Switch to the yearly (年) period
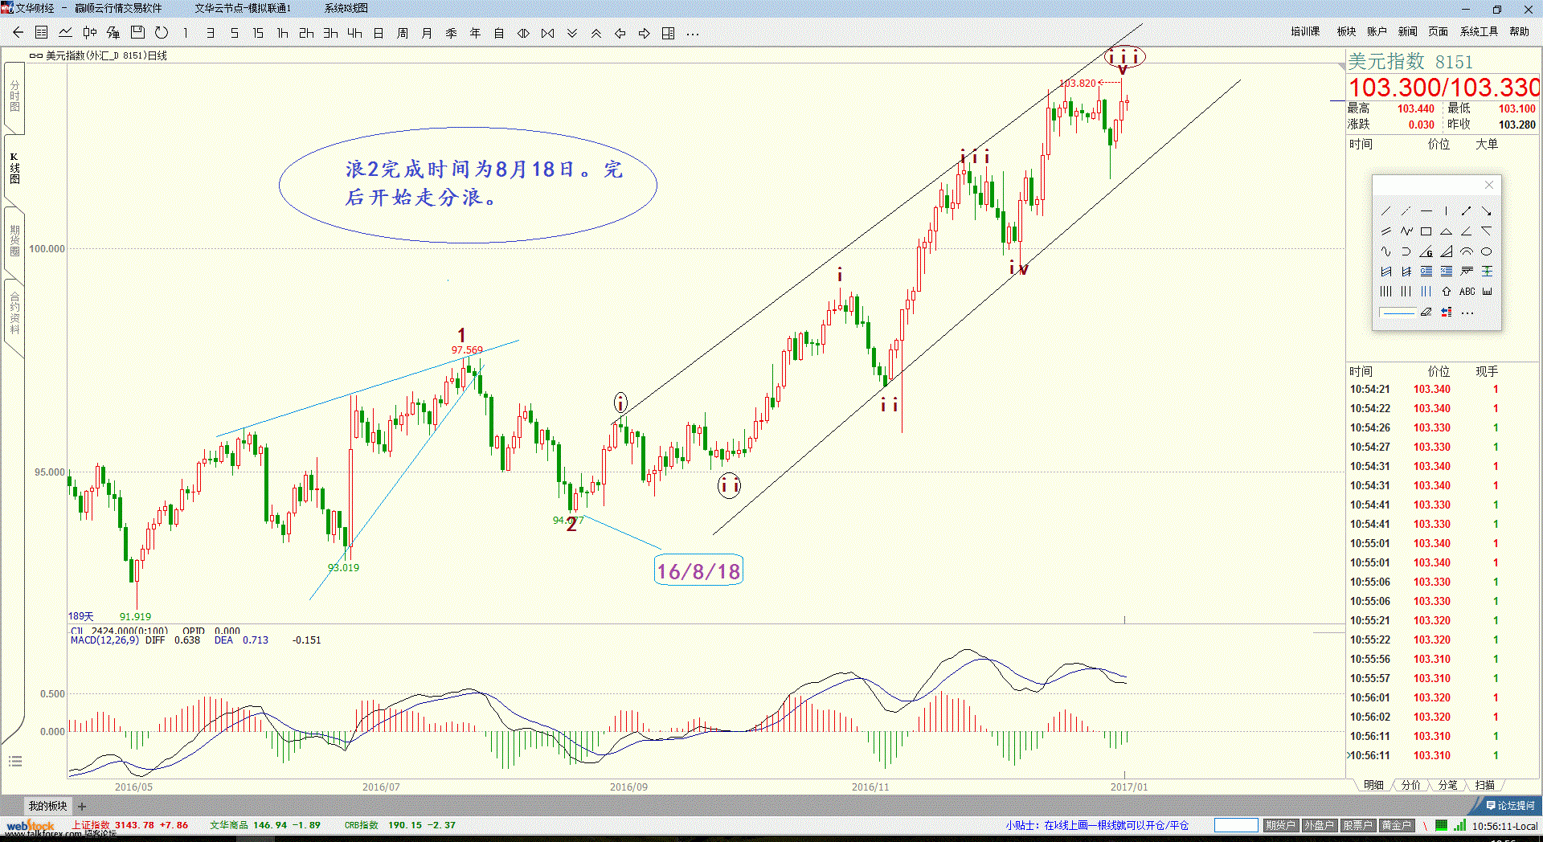 (475, 33)
